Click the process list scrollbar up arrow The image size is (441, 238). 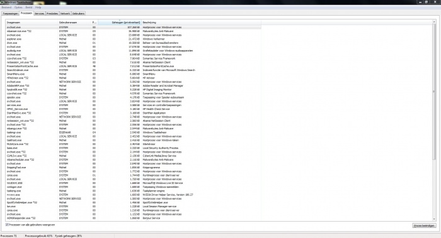(x=434, y=21)
